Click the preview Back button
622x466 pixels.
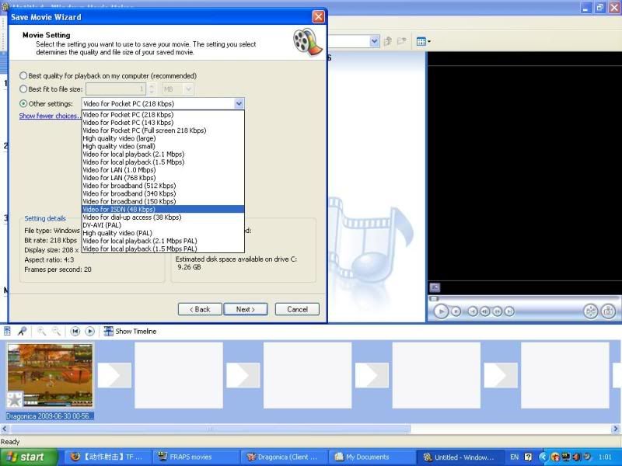point(473,312)
